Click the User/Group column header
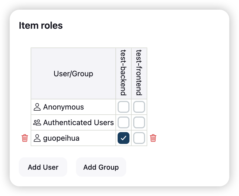239x196 pixels. [73, 74]
